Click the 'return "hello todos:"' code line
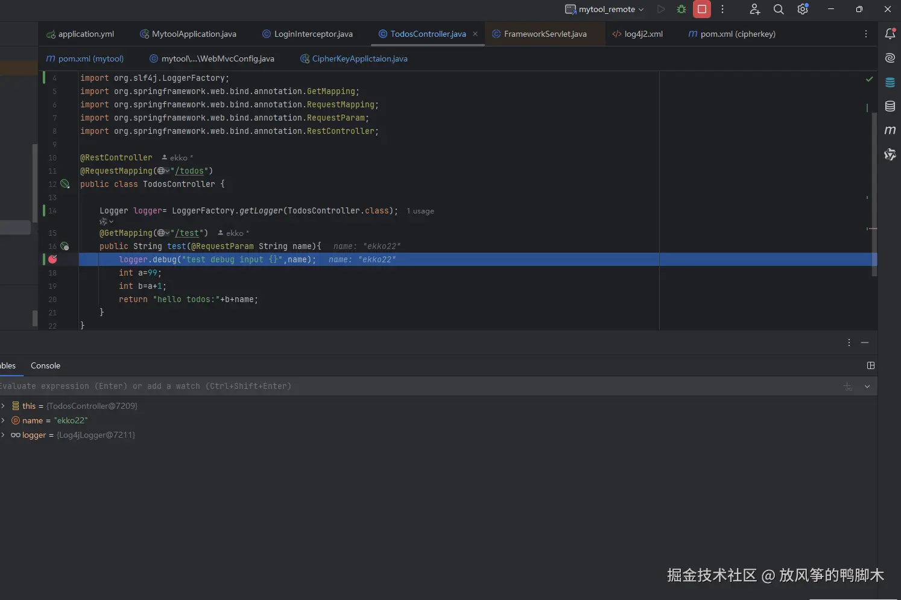 pos(188,299)
